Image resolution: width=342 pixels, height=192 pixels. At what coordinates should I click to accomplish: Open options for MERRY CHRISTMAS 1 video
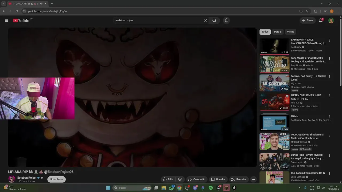[330, 96]
